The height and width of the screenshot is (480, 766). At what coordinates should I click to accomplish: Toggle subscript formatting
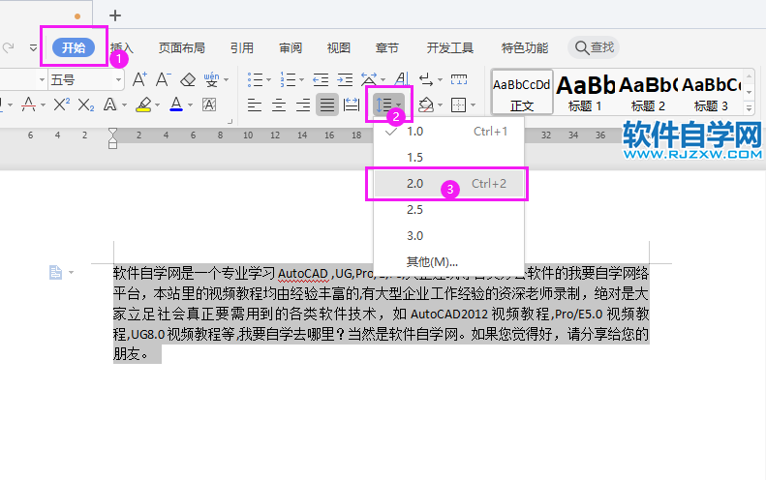(86, 105)
